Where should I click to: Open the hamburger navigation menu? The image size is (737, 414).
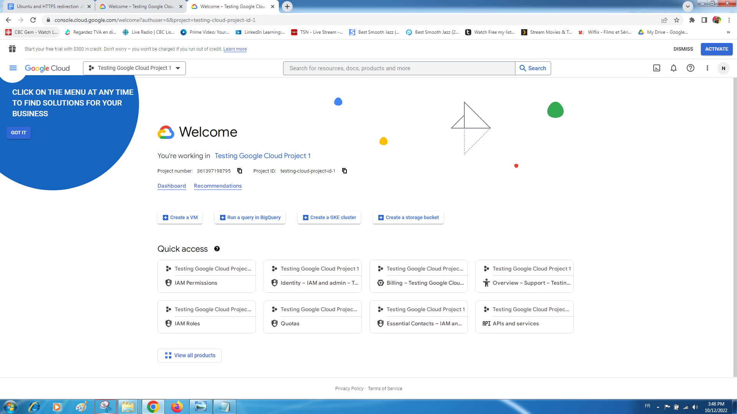13,68
